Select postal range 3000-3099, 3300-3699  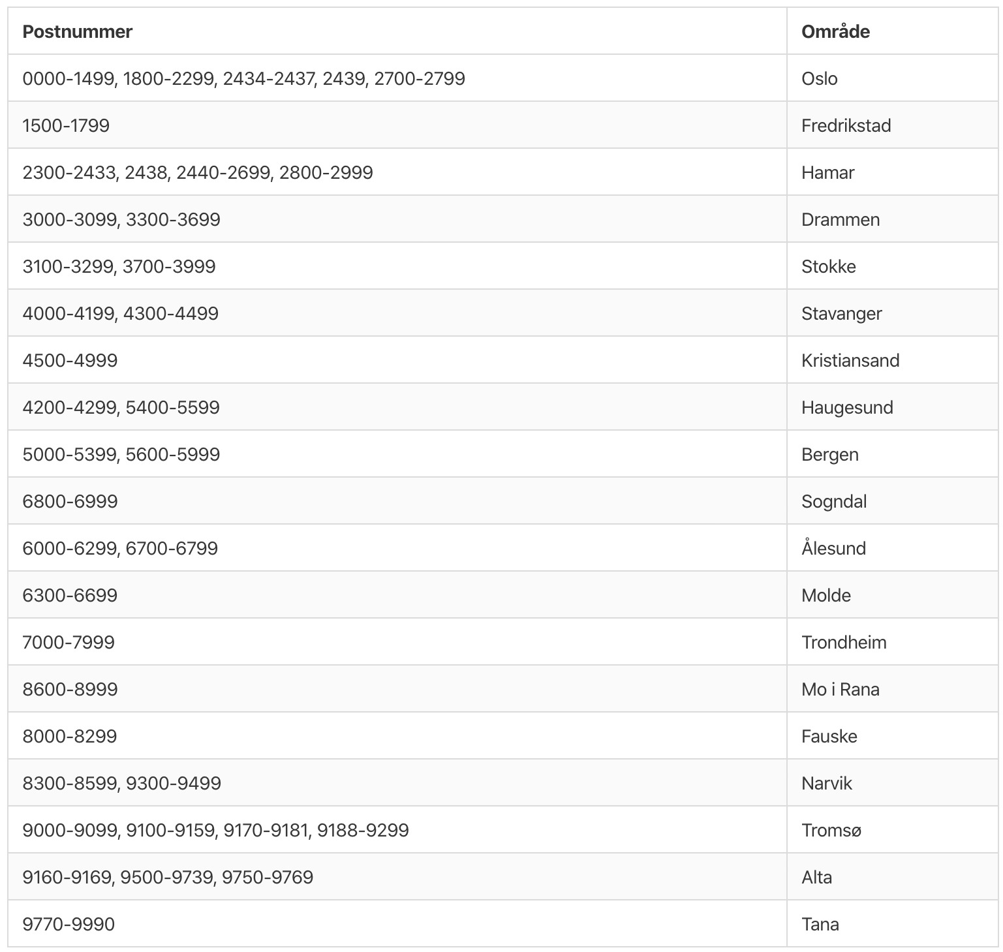pyautogui.click(x=121, y=219)
